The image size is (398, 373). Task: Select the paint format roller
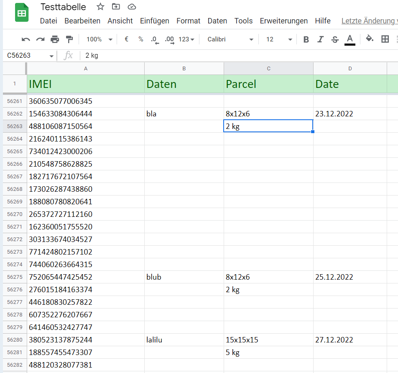[x=69, y=39]
